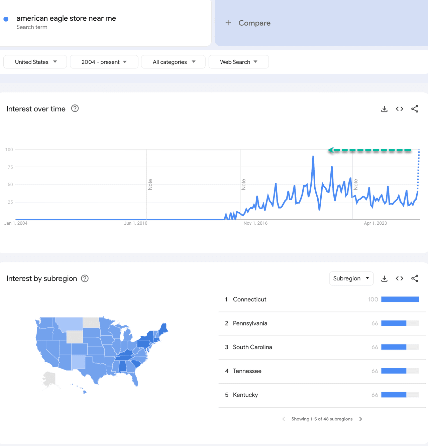Expand the Subregion resolution dropdown
This screenshot has height=446, width=428.
pyautogui.click(x=351, y=278)
